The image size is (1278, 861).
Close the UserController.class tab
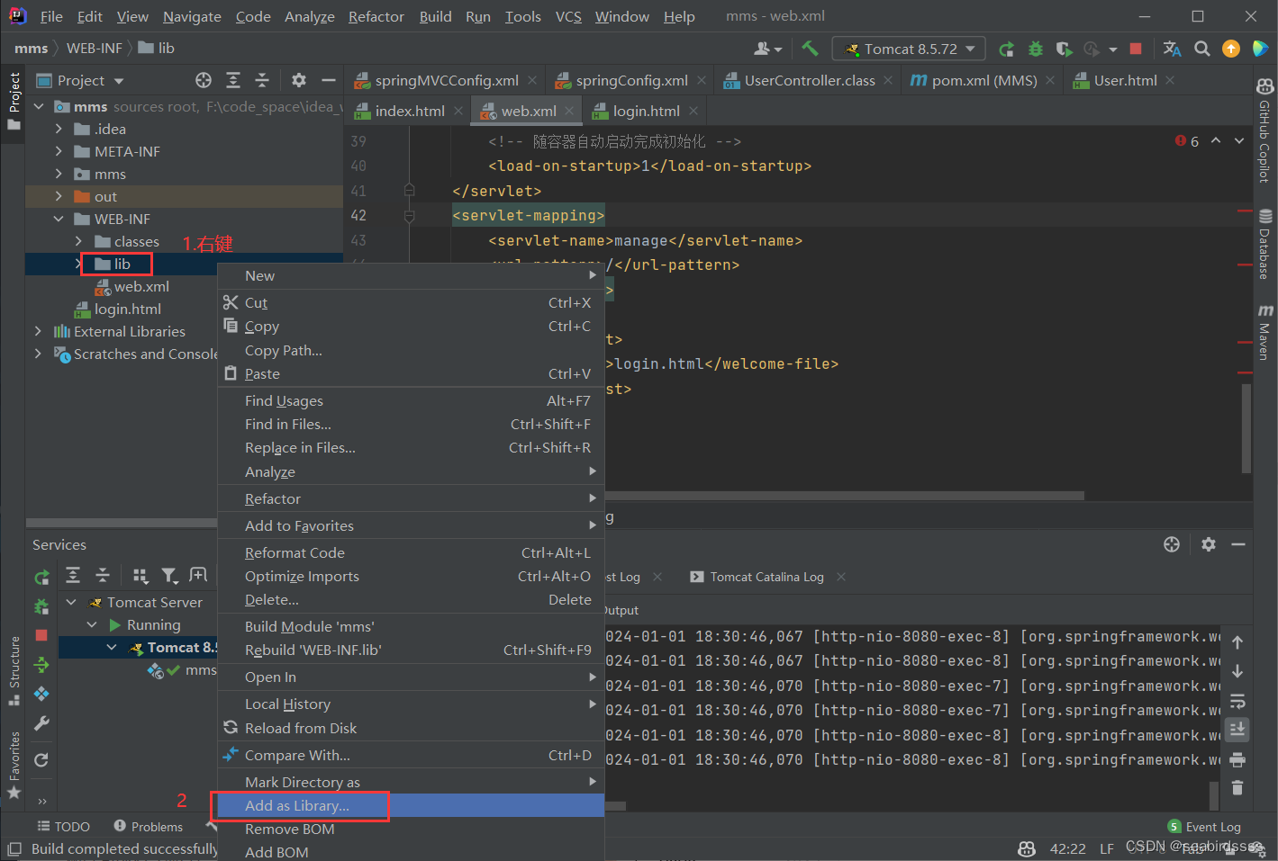click(888, 80)
